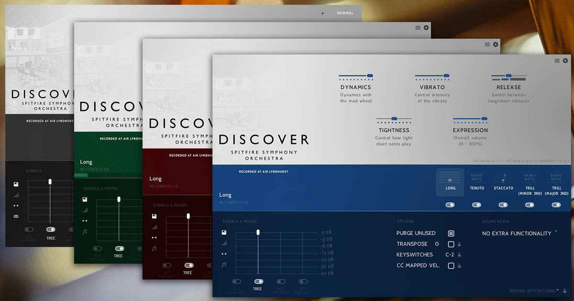
Task: Open the hamburger menu in the blue Discover window
Action: [557, 61]
